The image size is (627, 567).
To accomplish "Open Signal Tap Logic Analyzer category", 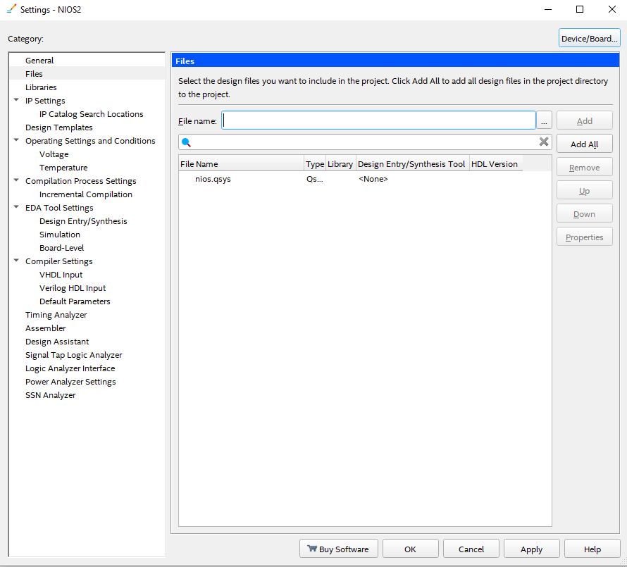I will coord(73,355).
